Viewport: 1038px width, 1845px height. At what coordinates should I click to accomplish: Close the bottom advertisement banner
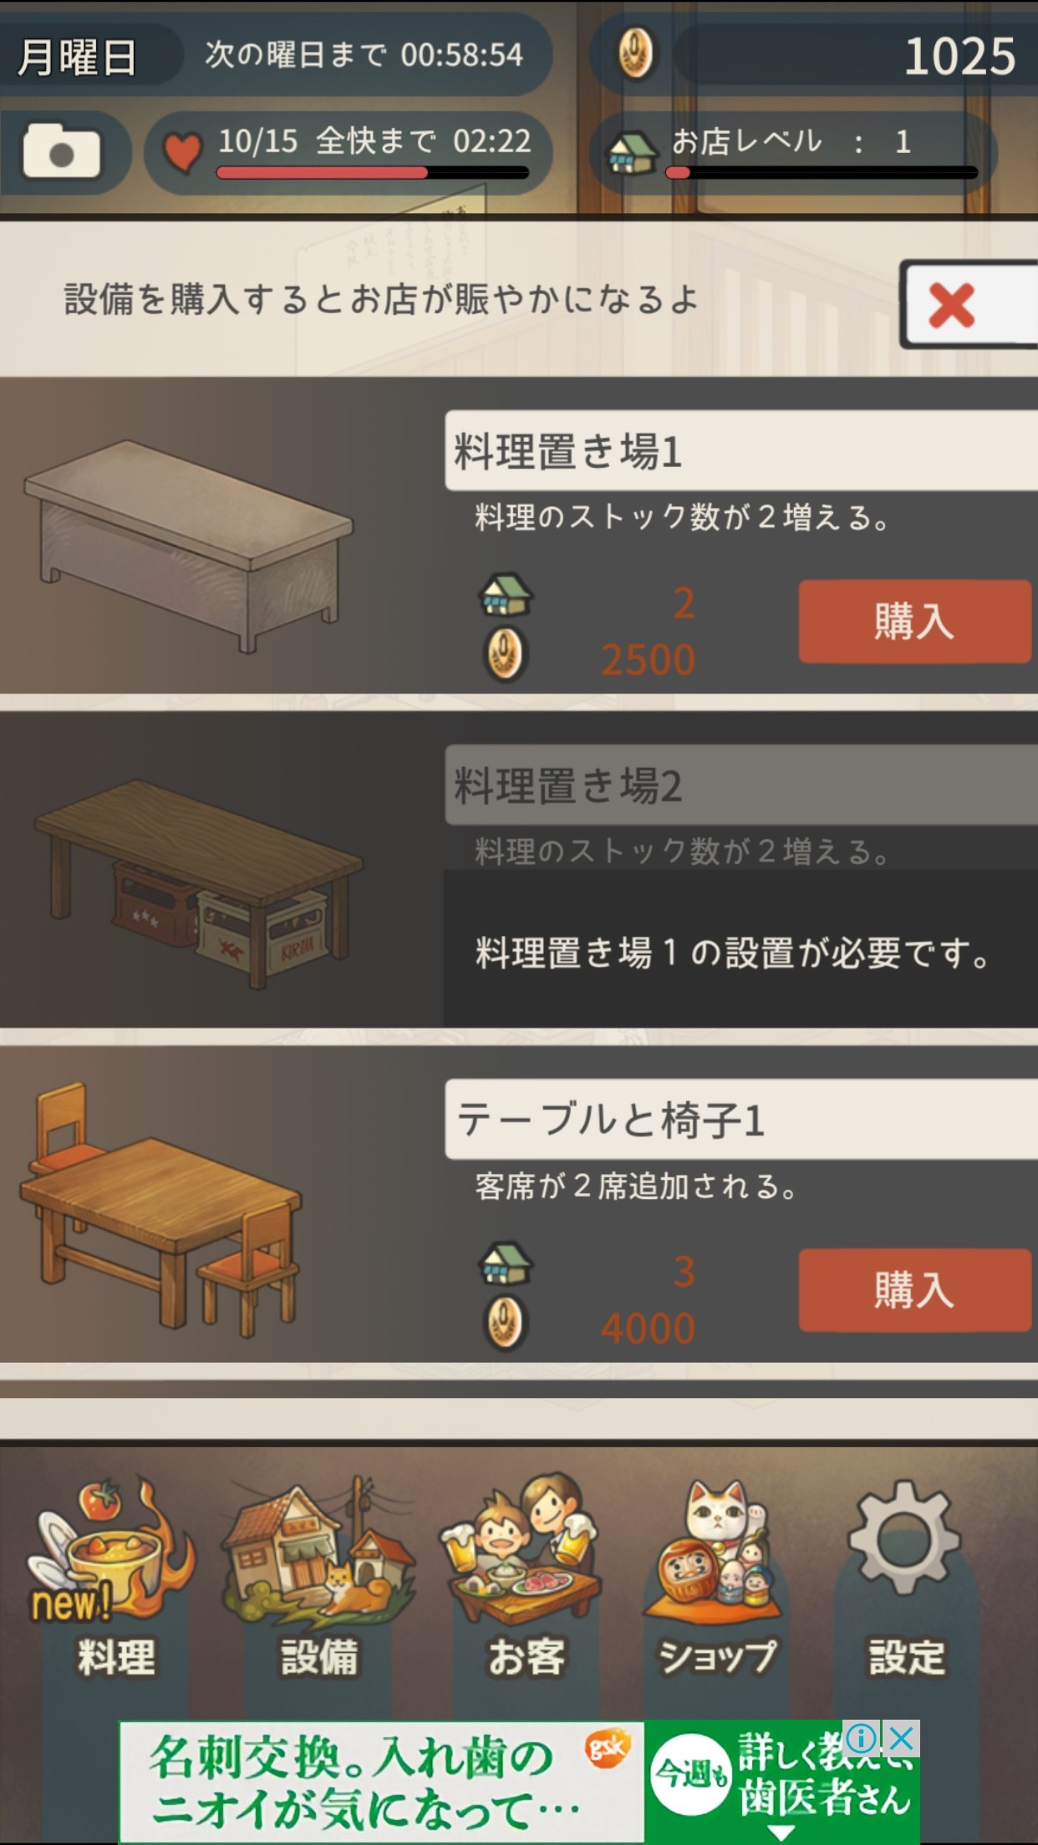[901, 1739]
